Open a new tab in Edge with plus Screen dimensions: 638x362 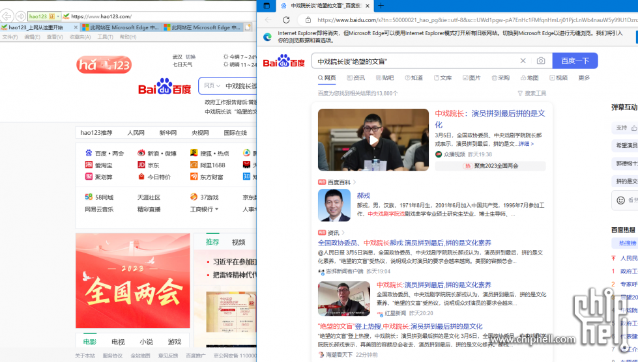coord(381,6)
